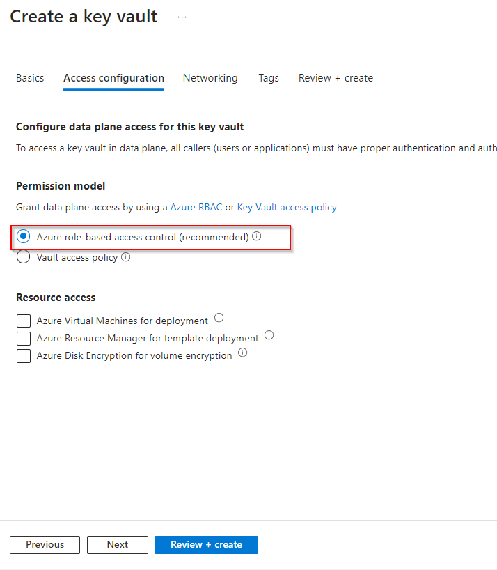Select Vault access policy radio button
The image size is (497, 570).
pyautogui.click(x=24, y=257)
